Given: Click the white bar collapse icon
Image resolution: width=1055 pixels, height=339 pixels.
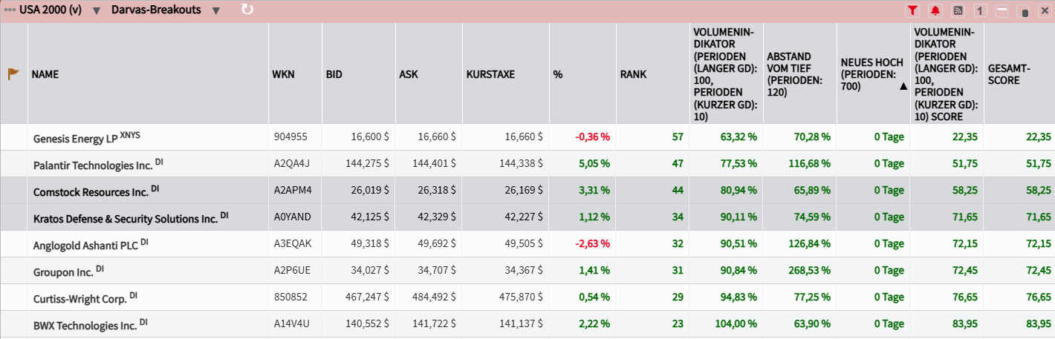Looking at the screenshot, I should pos(1002,11).
